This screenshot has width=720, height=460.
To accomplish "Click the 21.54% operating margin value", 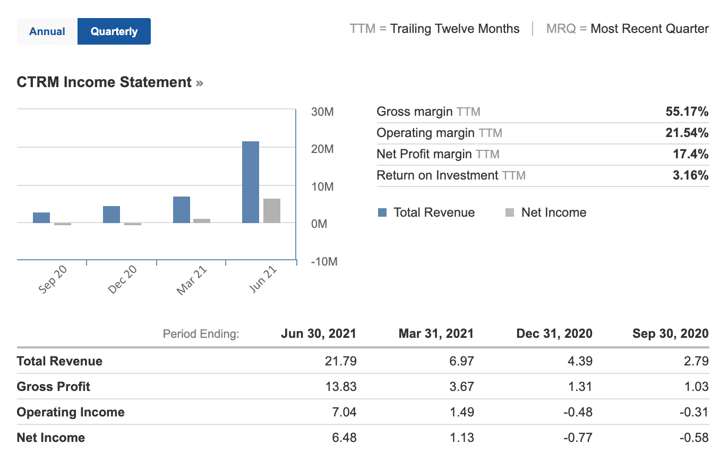I will pyautogui.click(x=687, y=133).
